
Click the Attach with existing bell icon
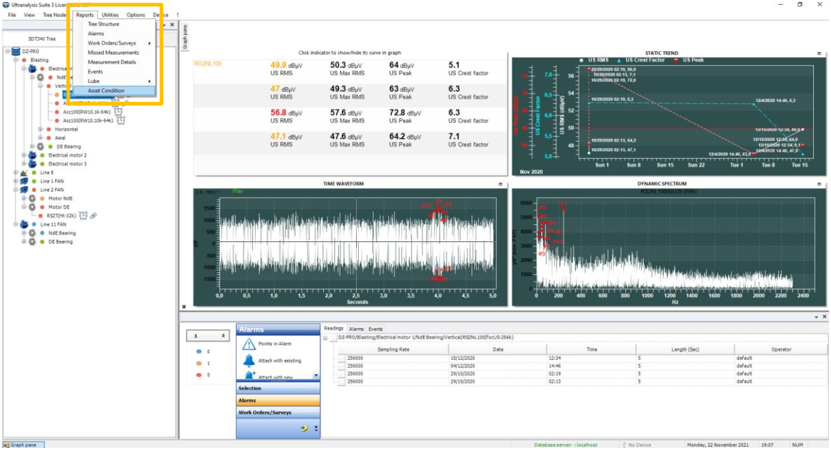[249, 360]
